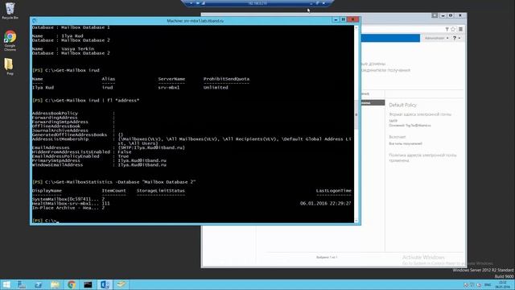Minimize the Chrome window behind
This screenshot has width=515, height=290.
point(443,15)
